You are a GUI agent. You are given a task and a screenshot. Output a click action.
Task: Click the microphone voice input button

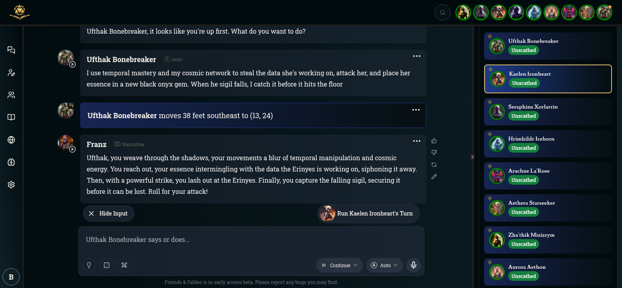[x=414, y=265]
